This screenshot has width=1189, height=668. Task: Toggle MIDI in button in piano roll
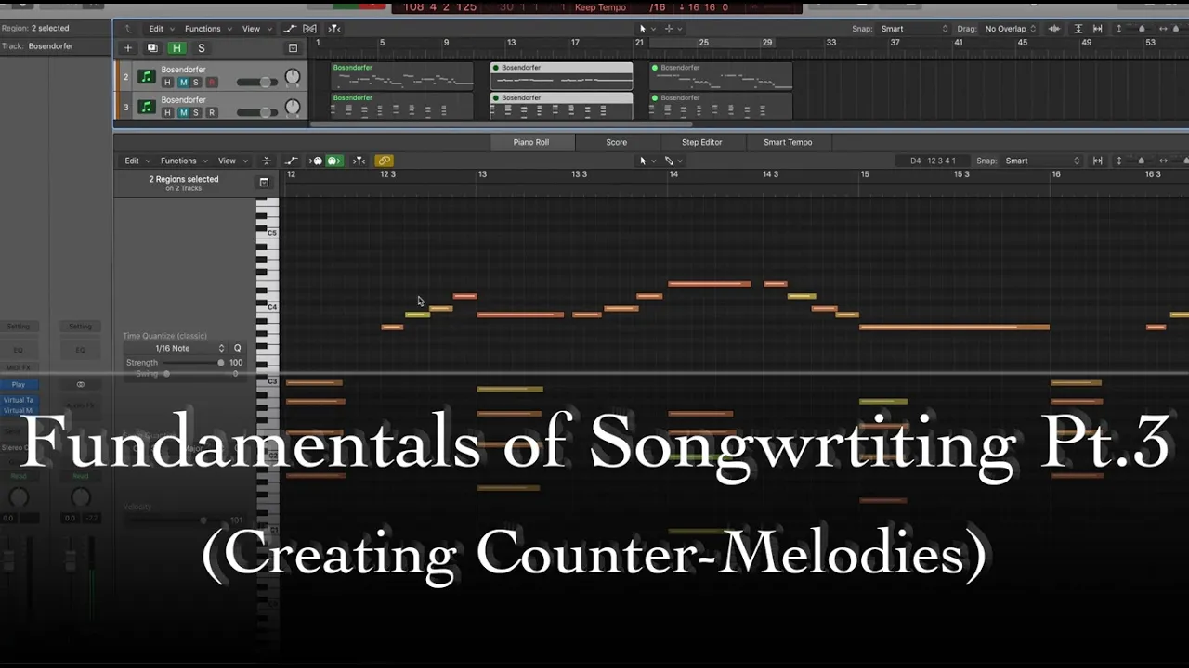[317, 161]
